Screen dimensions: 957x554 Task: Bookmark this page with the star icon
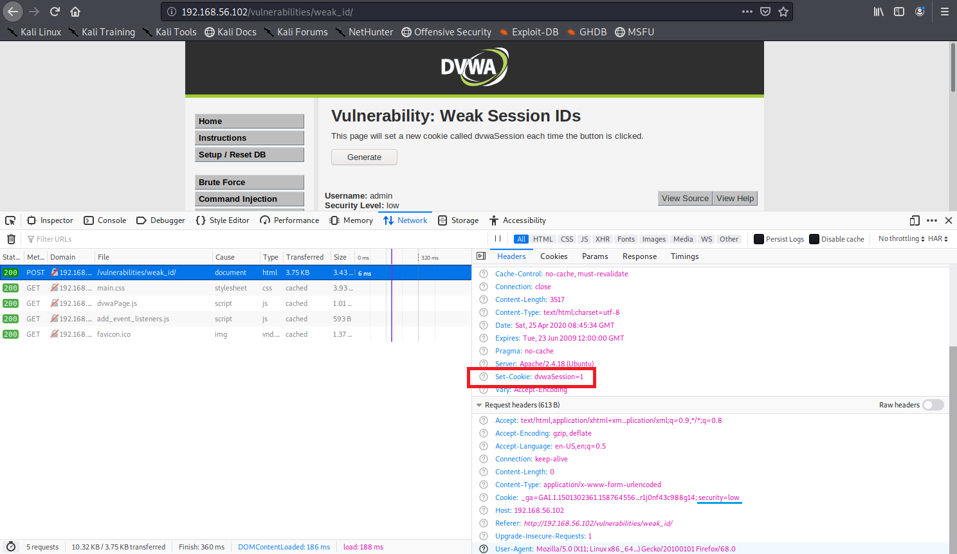click(x=783, y=12)
